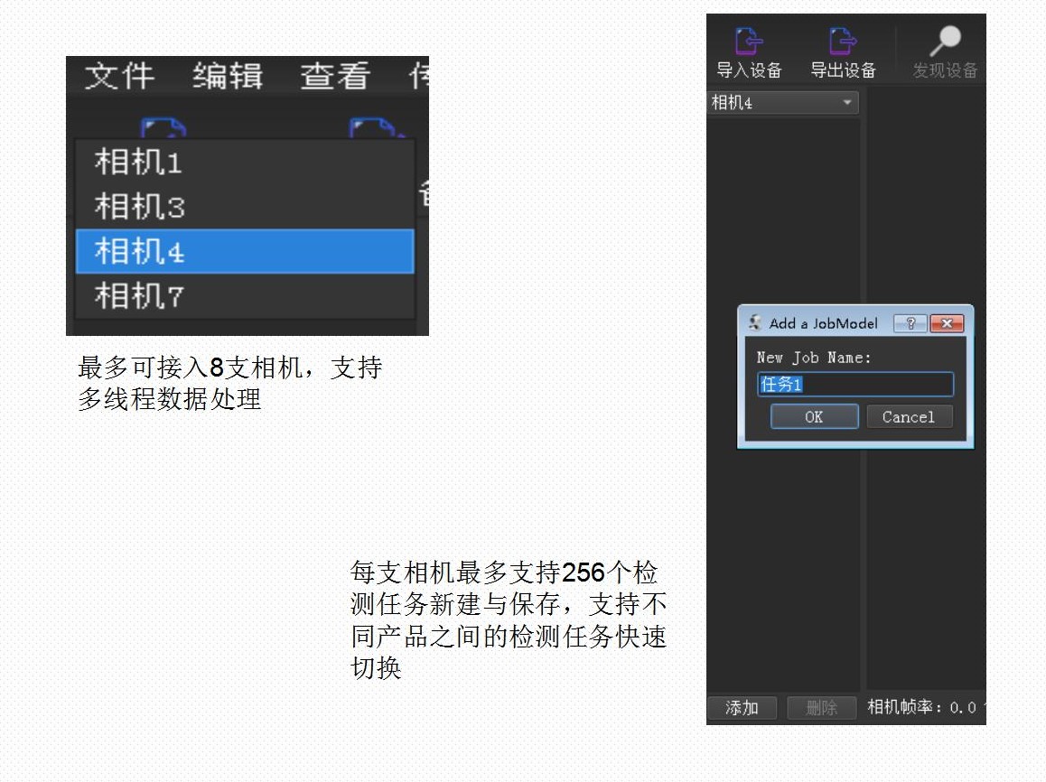Click the 发现设备 magnifier icon

pyautogui.click(x=945, y=42)
